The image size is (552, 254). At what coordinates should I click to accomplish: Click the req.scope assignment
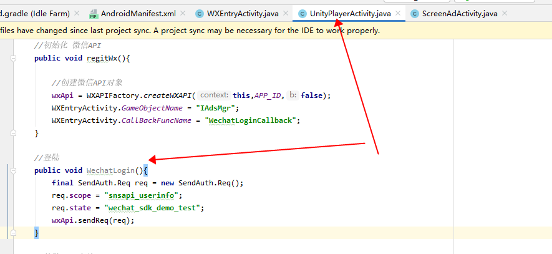(x=117, y=195)
